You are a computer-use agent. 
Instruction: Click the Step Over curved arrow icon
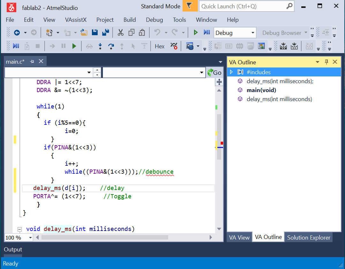click(x=111, y=46)
